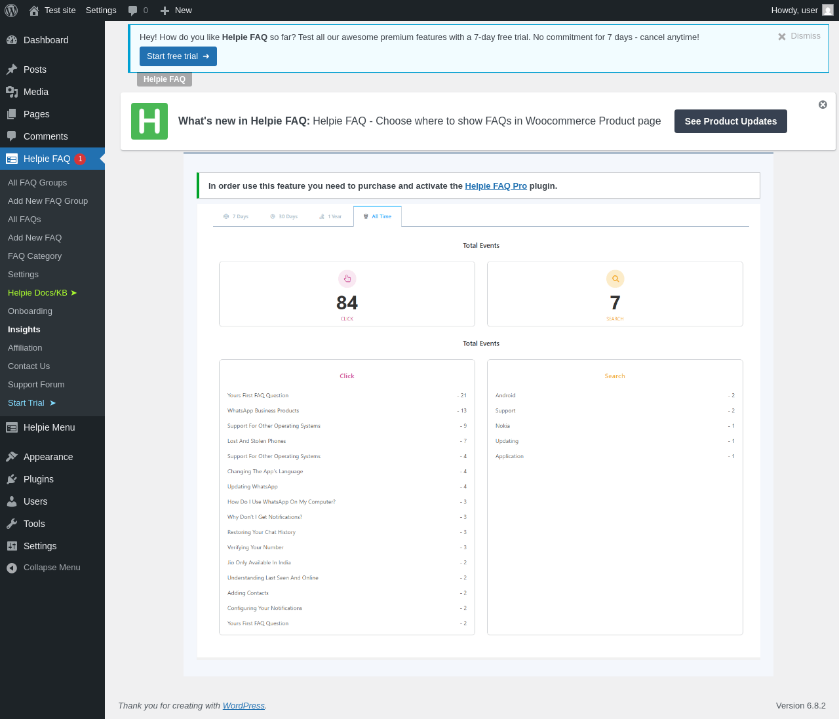Open All FAQs submenu item

pyautogui.click(x=24, y=220)
